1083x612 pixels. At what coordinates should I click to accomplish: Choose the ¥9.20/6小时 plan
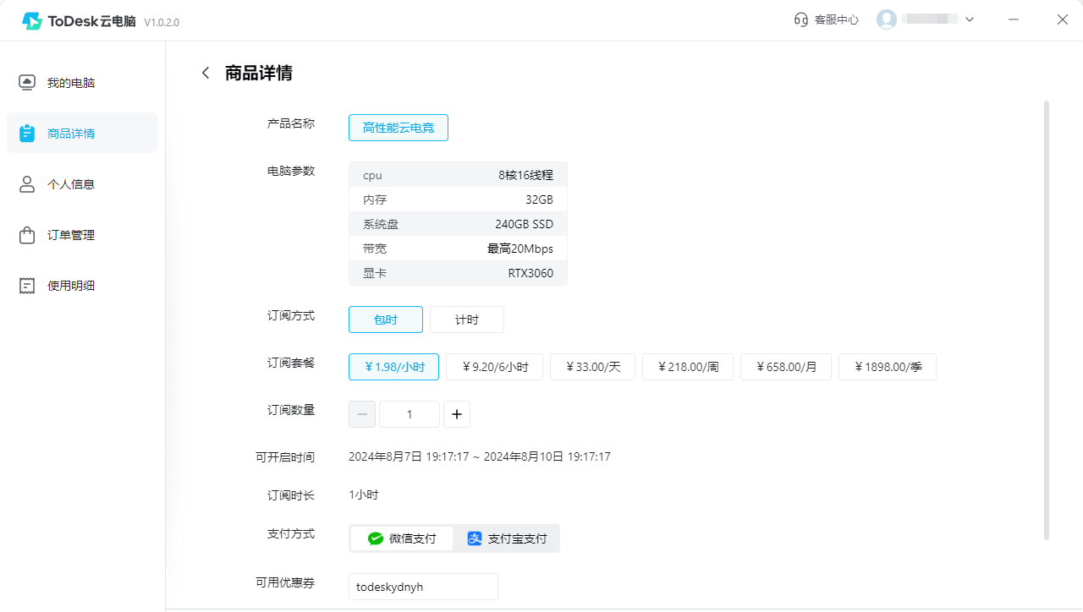point(494,367)
